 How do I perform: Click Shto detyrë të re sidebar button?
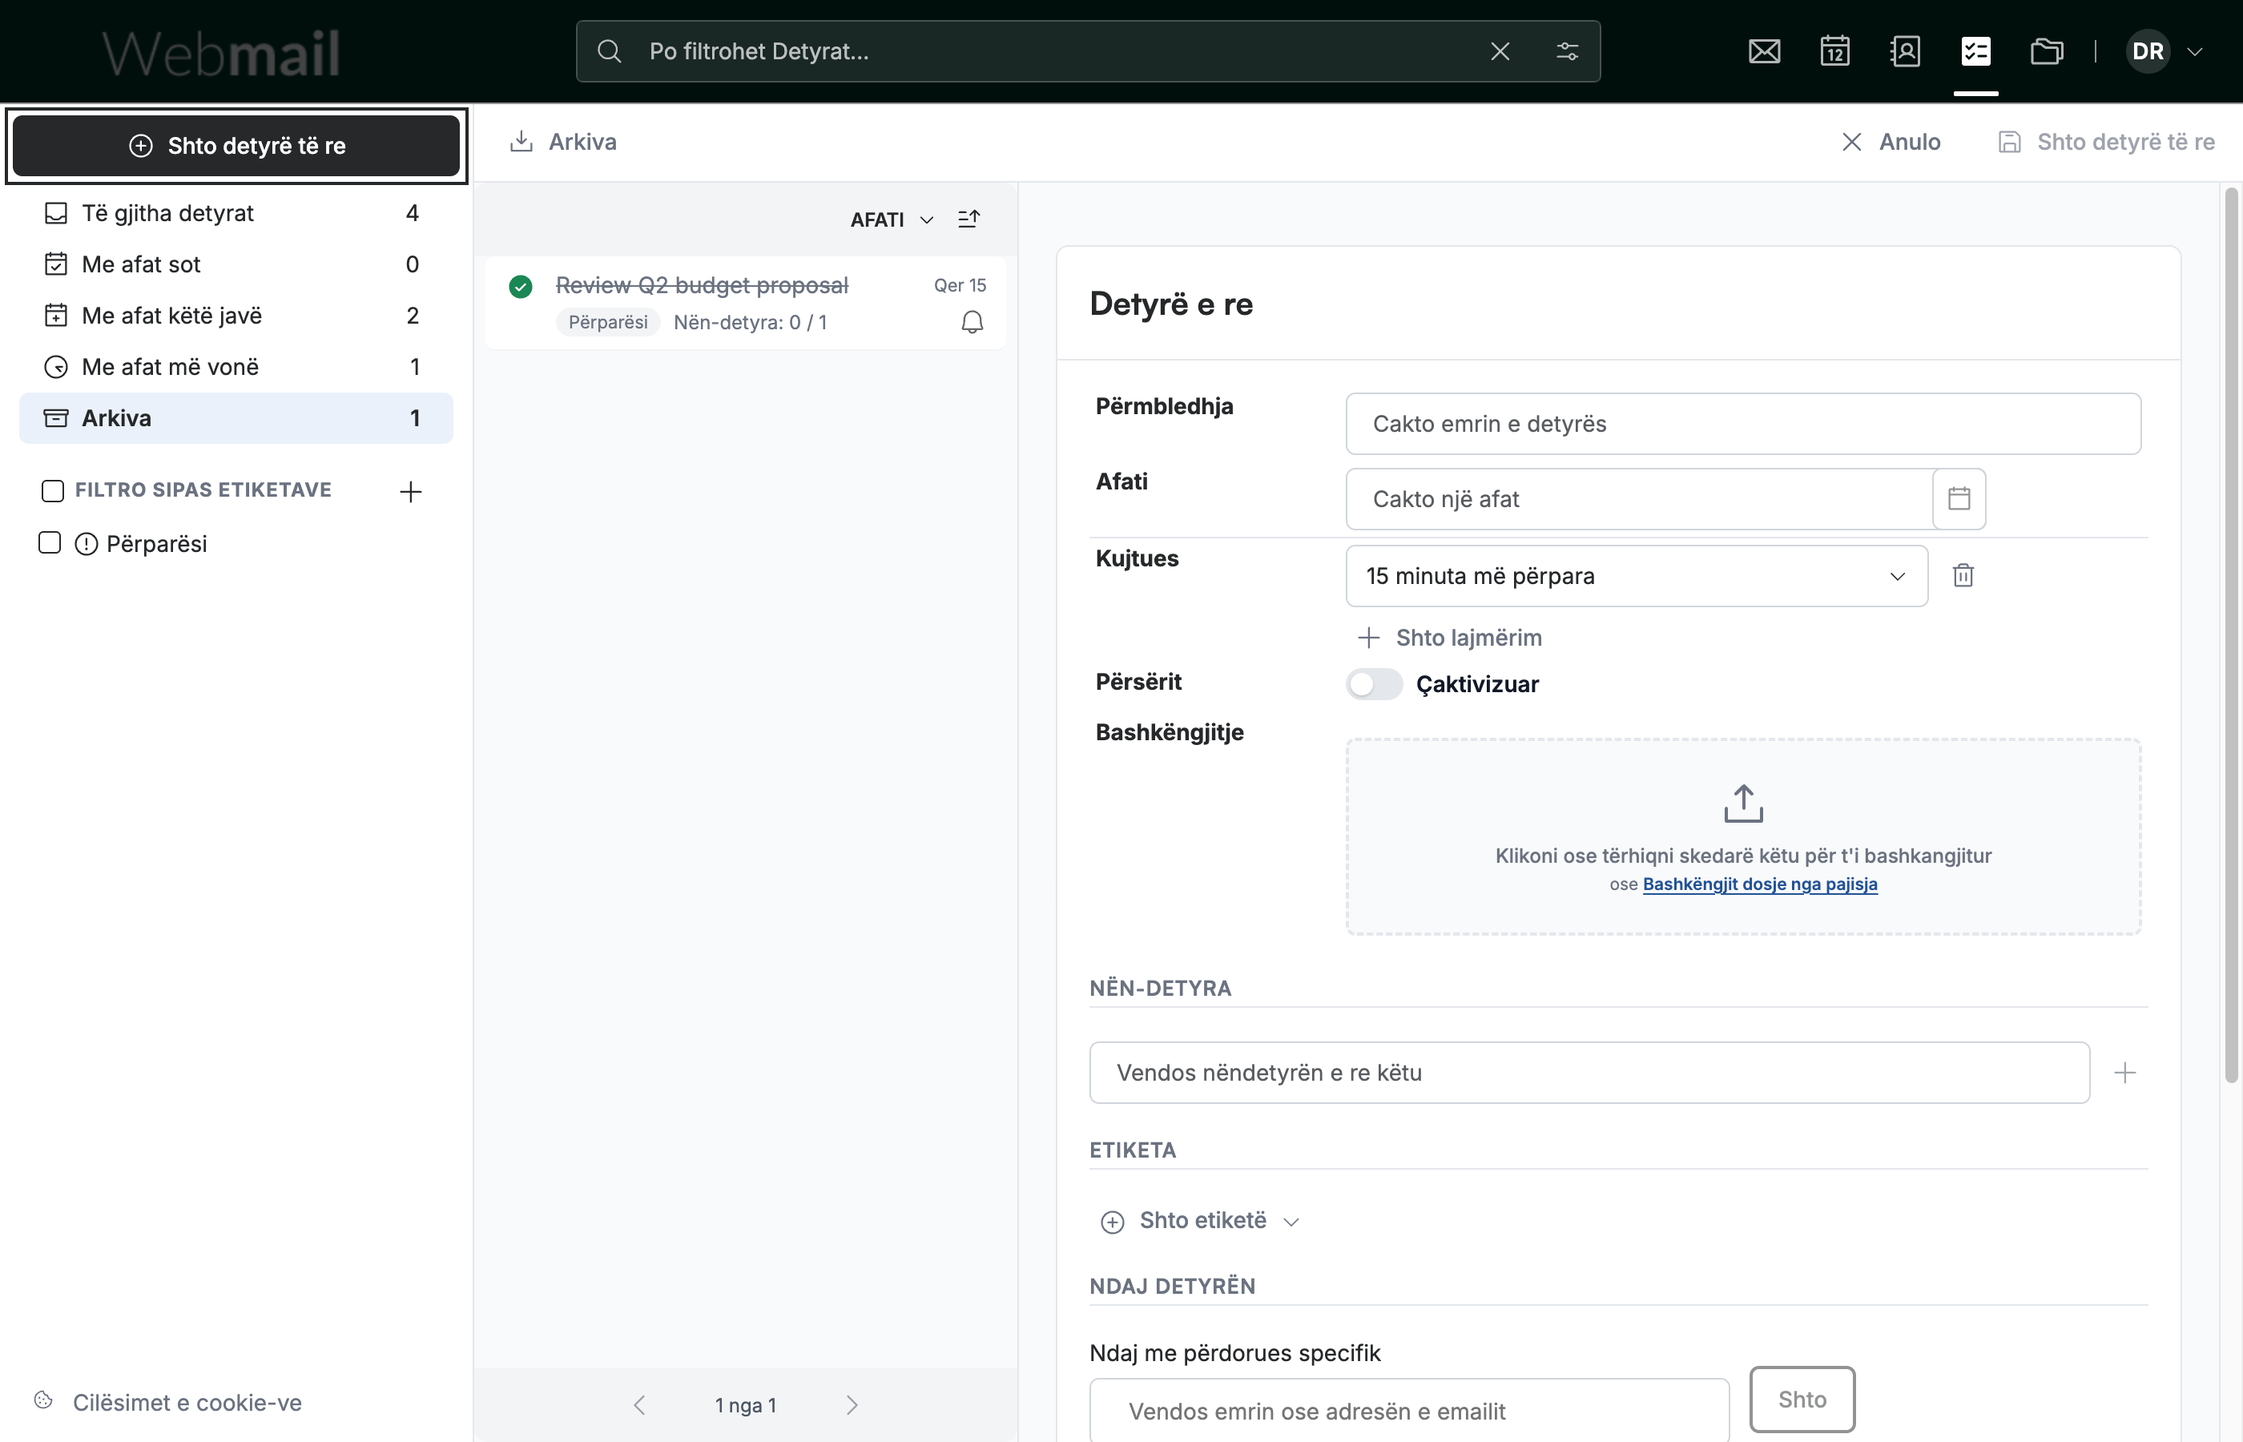(237, 145)
